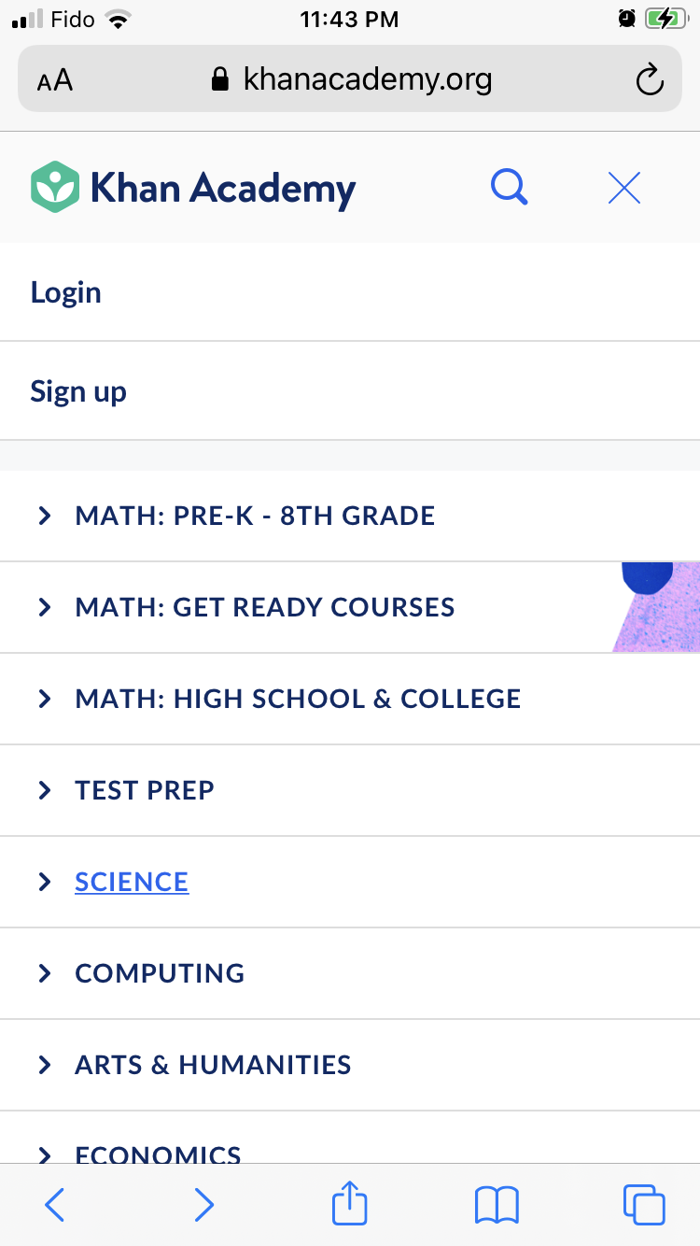
Task: Expand the Math: Pre-K - 8th Grade chevron
Action: [44, 516]
